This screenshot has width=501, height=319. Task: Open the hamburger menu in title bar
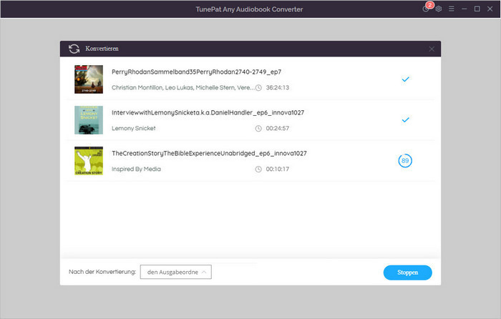[452, 9]
